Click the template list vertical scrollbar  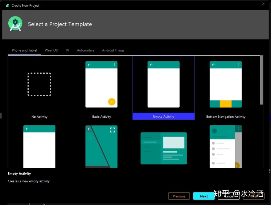[x=262, y=80]
